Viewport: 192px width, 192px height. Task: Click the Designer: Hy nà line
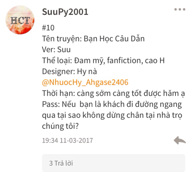coord(69,72)
